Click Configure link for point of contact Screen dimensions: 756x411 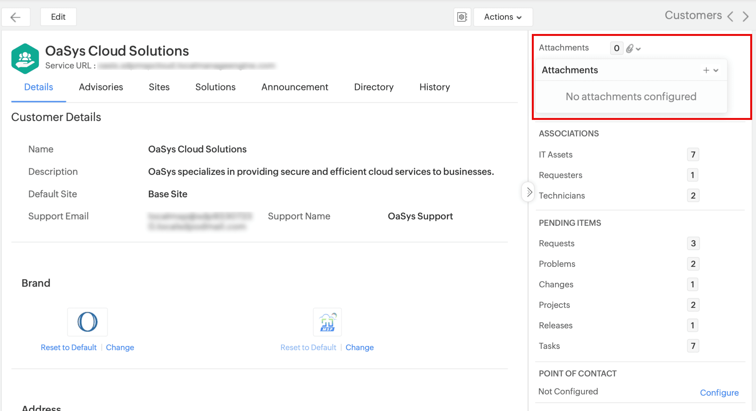coord(719,392)
